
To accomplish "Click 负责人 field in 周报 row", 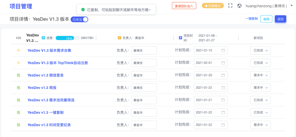I will pos(144,88).
